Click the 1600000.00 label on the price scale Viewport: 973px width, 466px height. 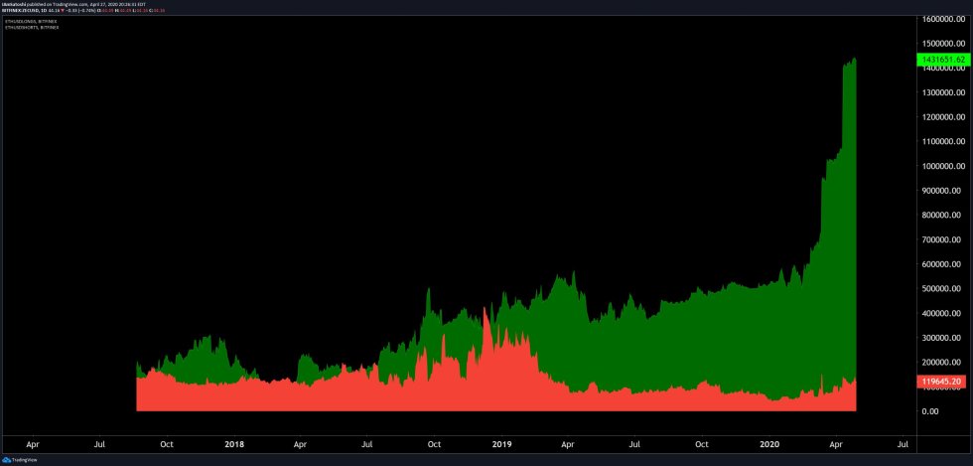click(x=944, y=19)
